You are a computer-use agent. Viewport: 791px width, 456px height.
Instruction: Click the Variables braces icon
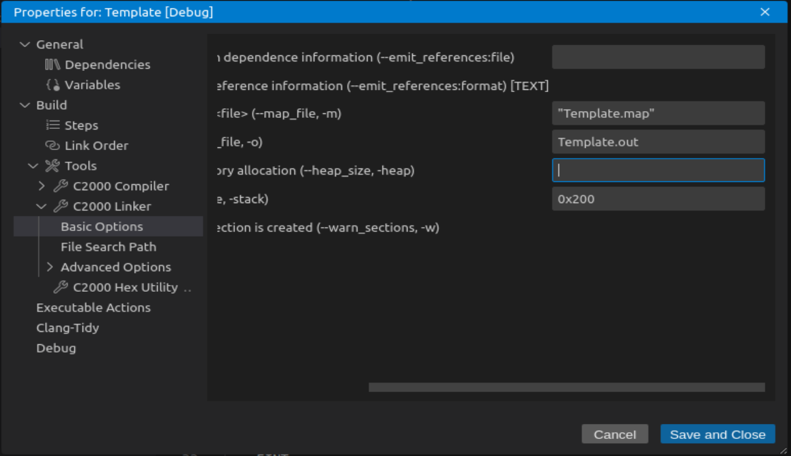pos(53,85)
